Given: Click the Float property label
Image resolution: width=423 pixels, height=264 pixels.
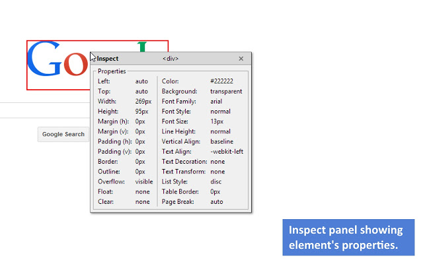Looking at the screenshot, I should pos(106,192).
